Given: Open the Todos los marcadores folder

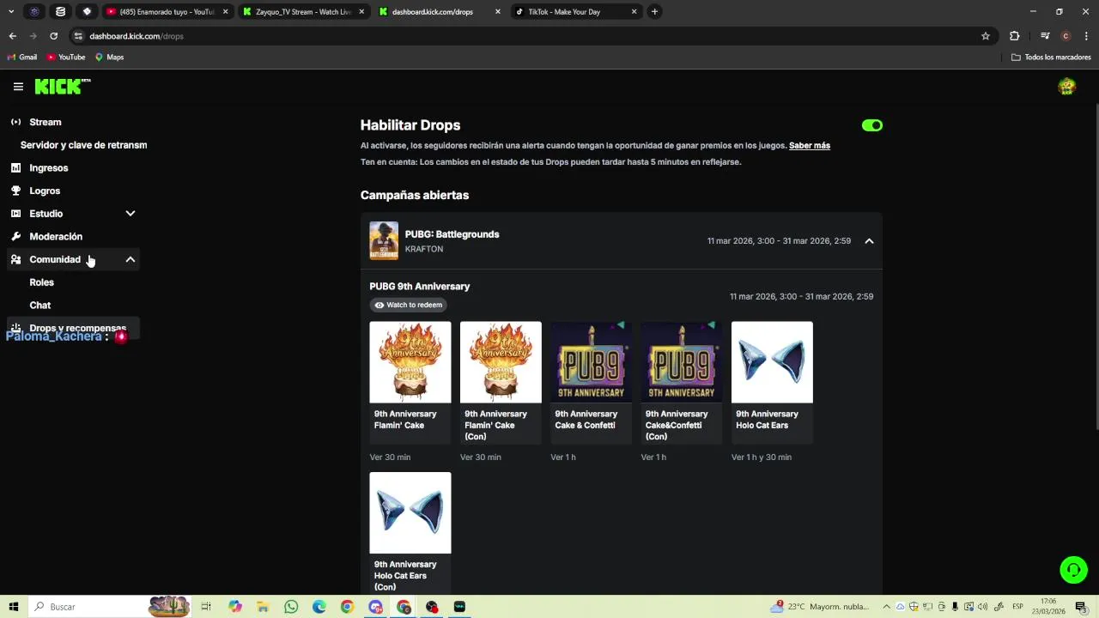Looking at the screenshot, I should click(x=1051, y=58).
